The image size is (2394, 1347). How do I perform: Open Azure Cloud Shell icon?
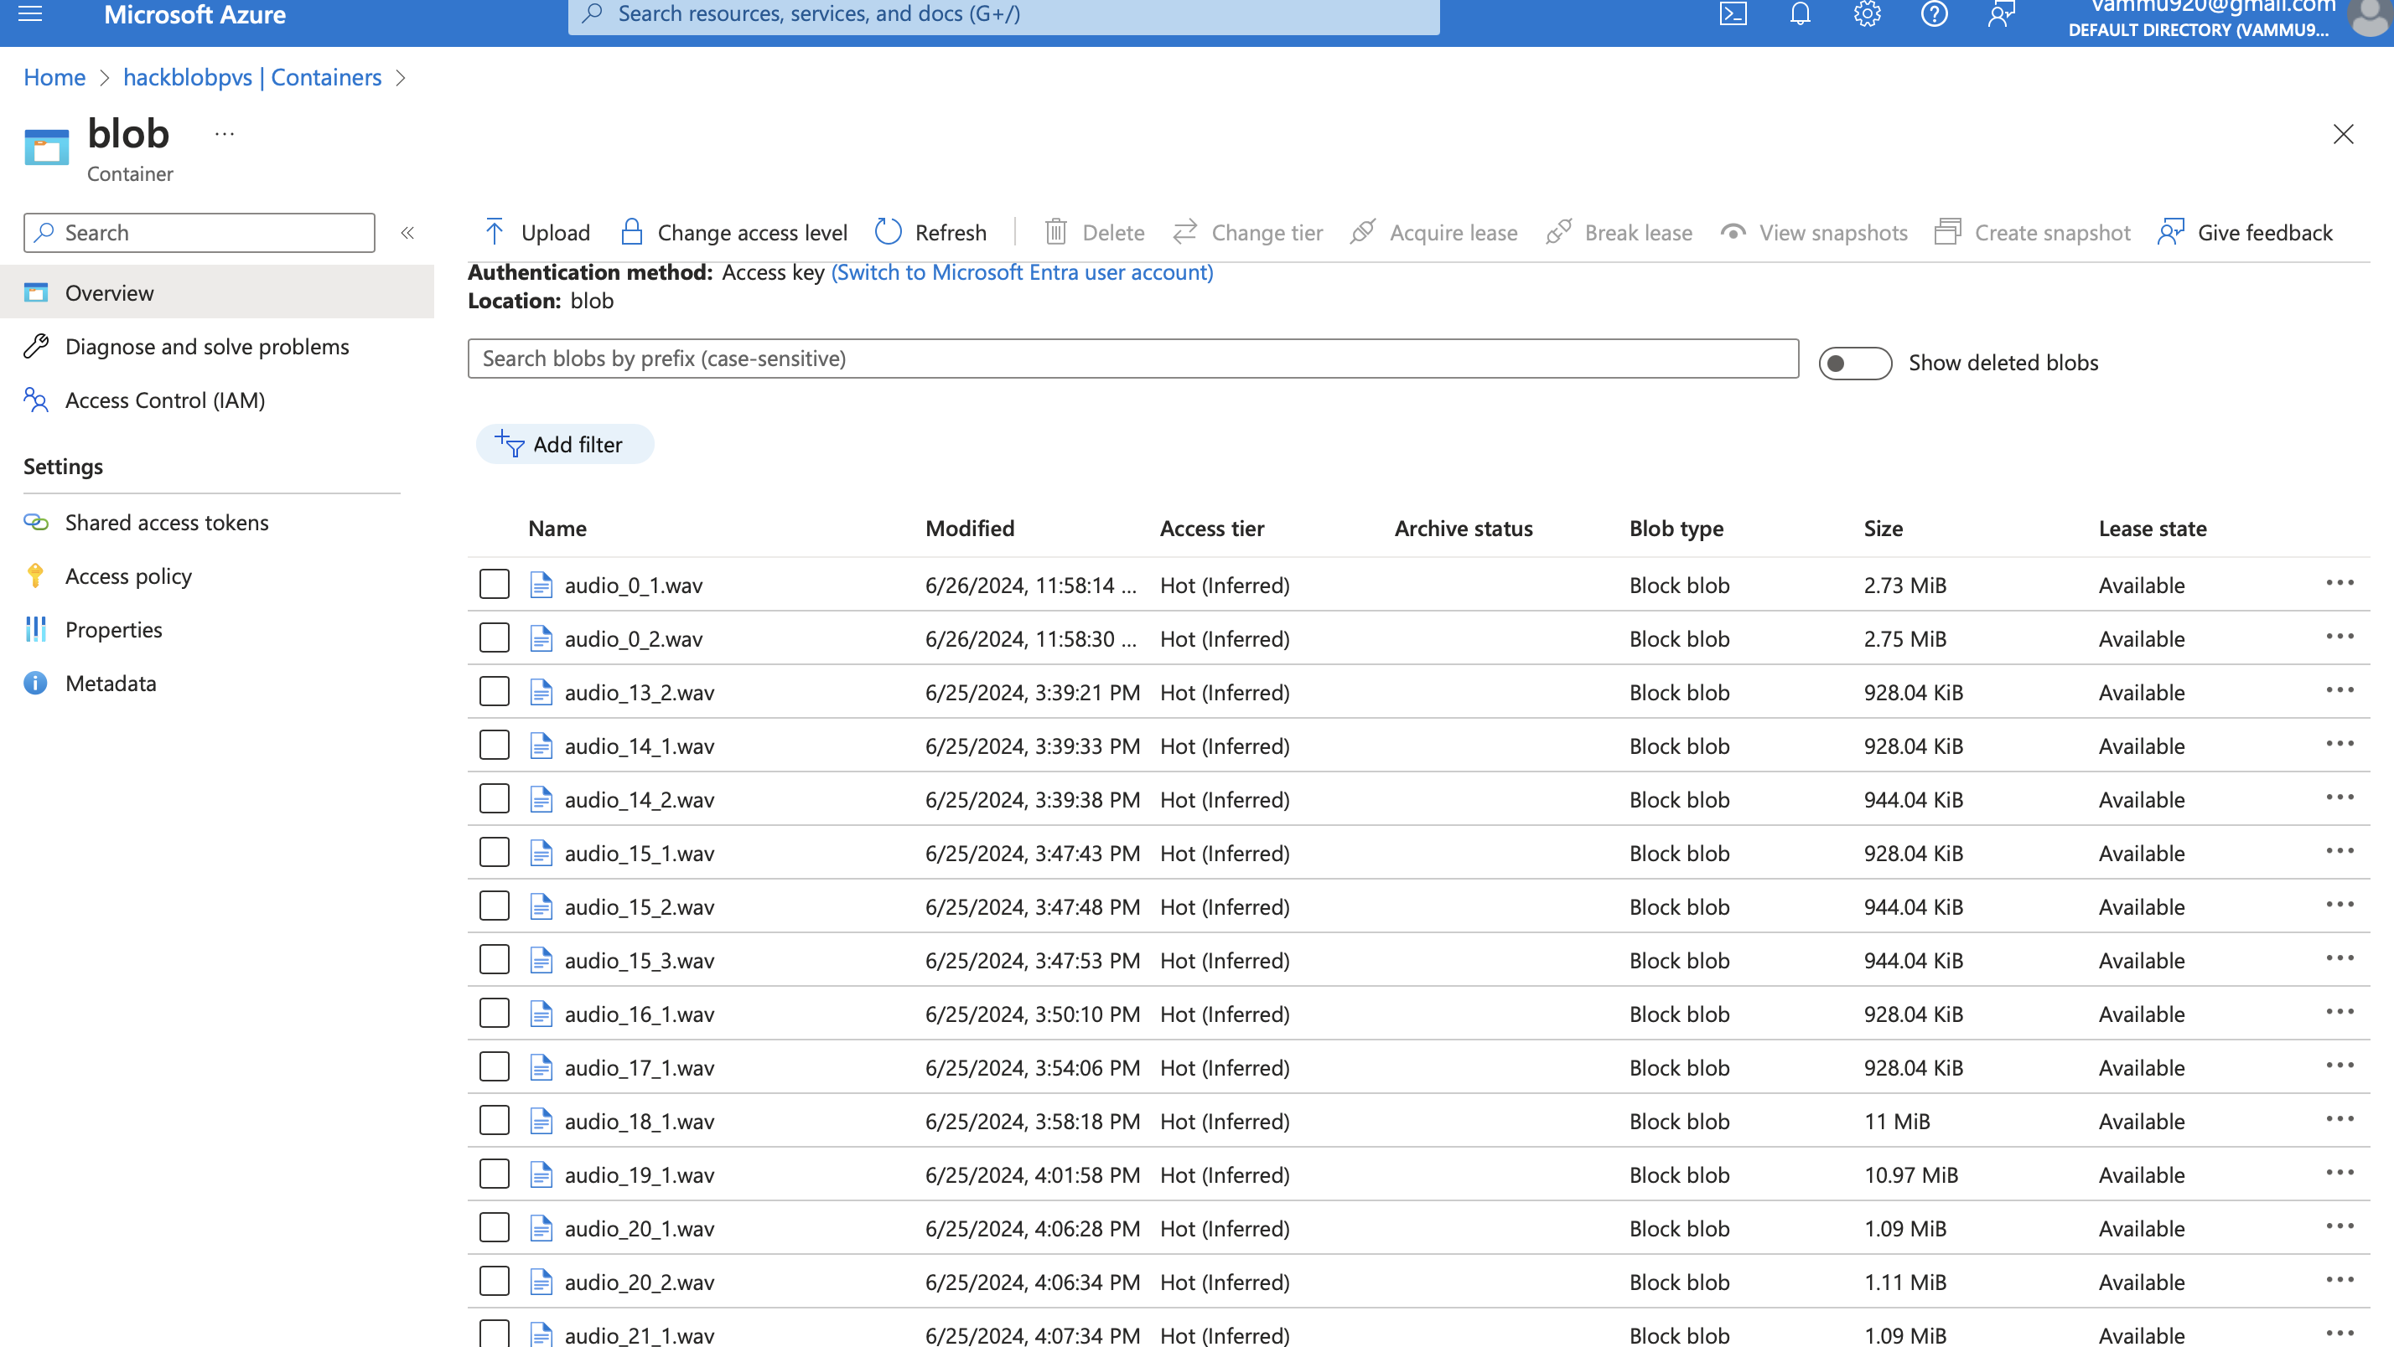point(1733,14)
